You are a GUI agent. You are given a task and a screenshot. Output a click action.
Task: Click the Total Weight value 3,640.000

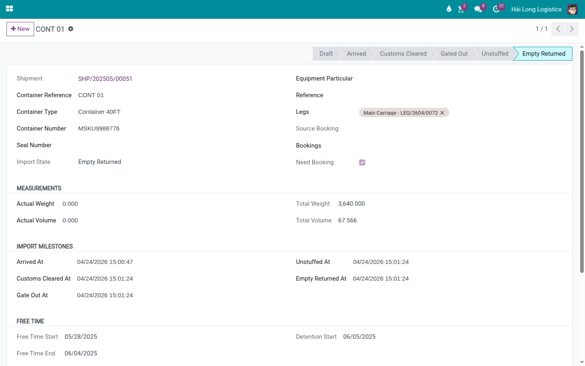[x=351, y=204]
